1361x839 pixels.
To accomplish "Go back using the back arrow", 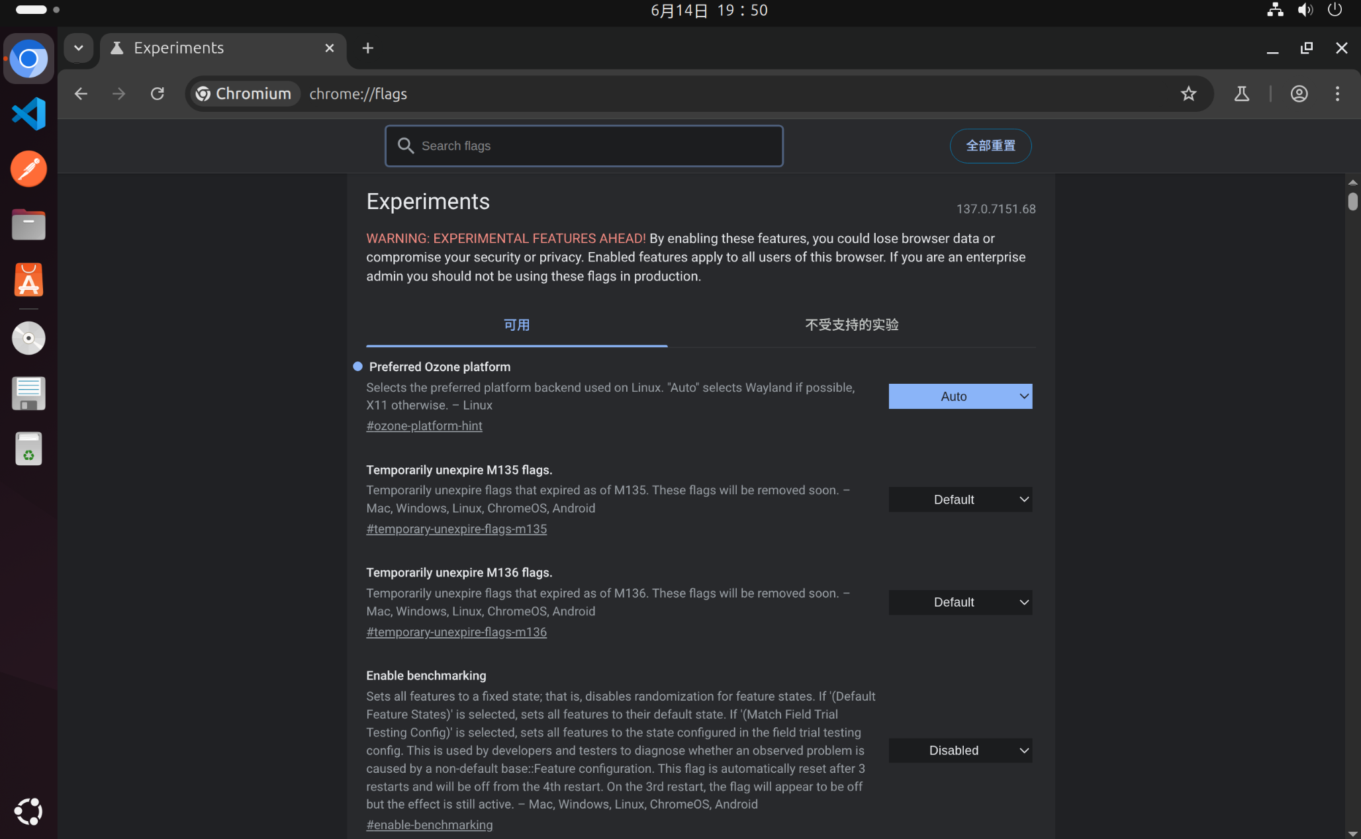I will coord(81,94).
